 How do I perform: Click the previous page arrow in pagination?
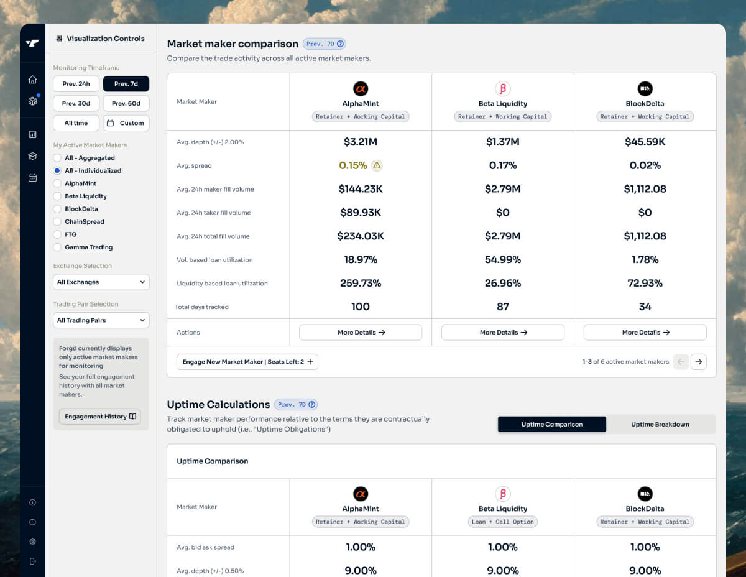(681, 362)
